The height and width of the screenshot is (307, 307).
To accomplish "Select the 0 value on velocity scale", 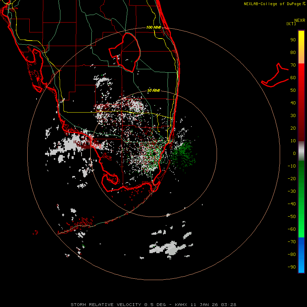I will pos(294,153).
